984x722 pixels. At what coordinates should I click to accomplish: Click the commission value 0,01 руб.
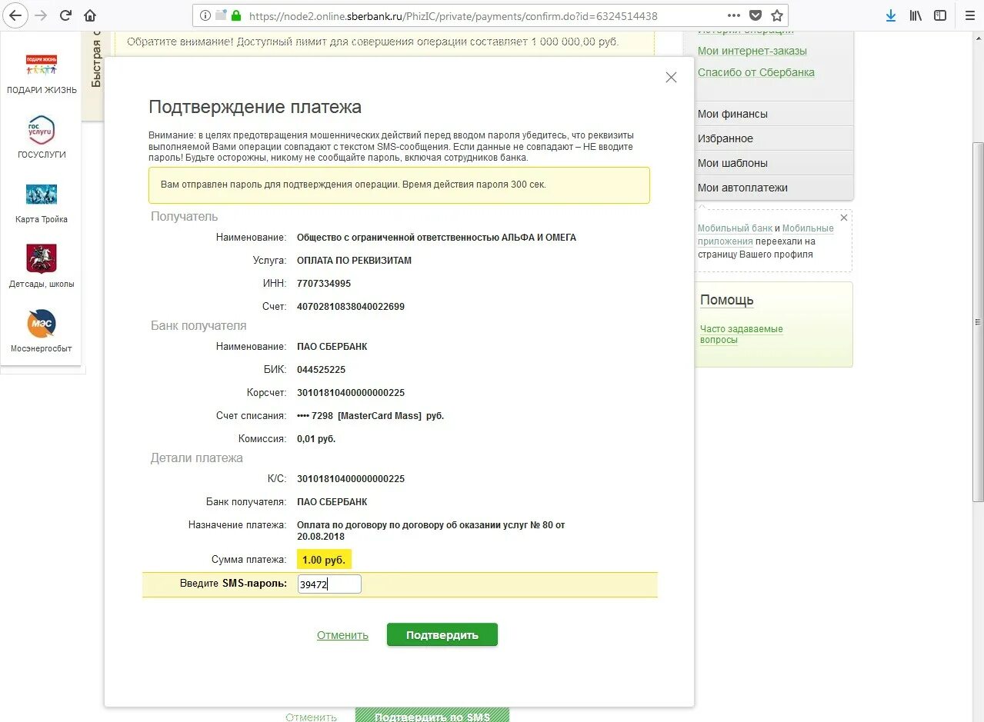coord(316,439)
